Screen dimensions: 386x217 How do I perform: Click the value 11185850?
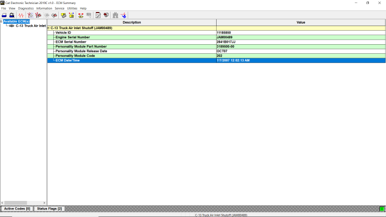[224, 33]
